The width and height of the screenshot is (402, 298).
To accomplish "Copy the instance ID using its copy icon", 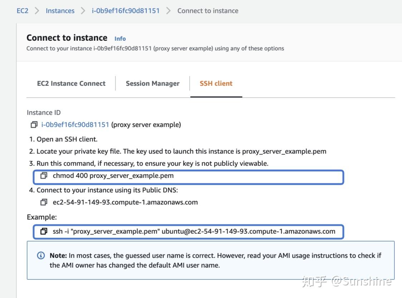I will [x=34, y=125].
